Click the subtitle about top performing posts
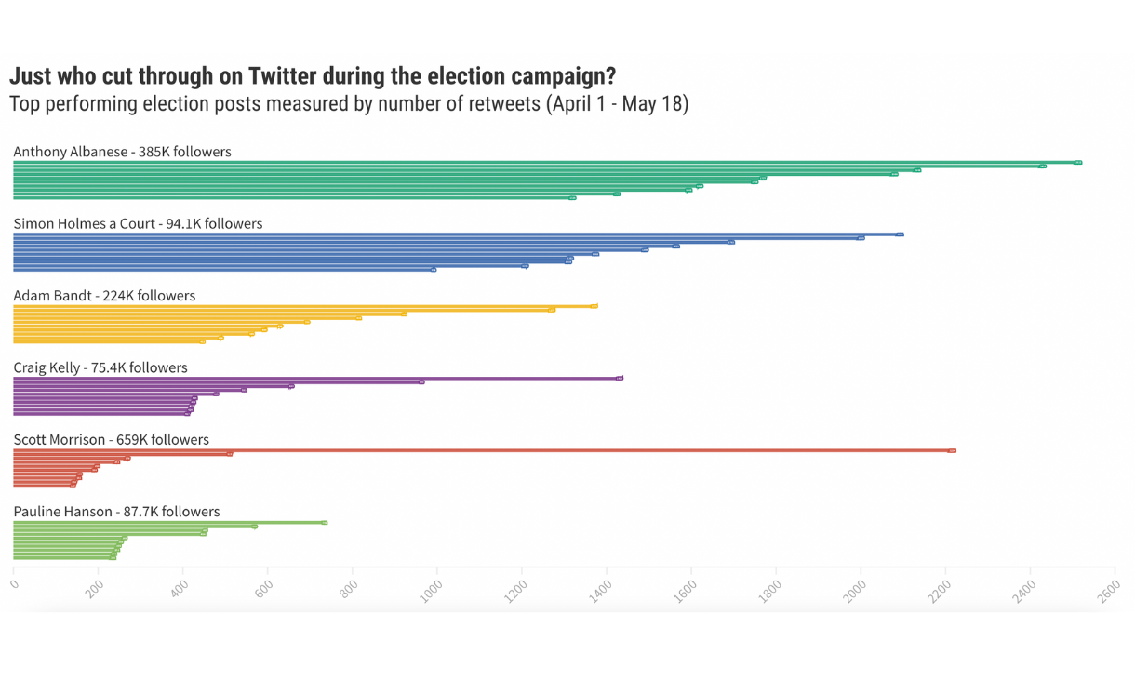The image size is (1135, 681). tap(349, 103)
